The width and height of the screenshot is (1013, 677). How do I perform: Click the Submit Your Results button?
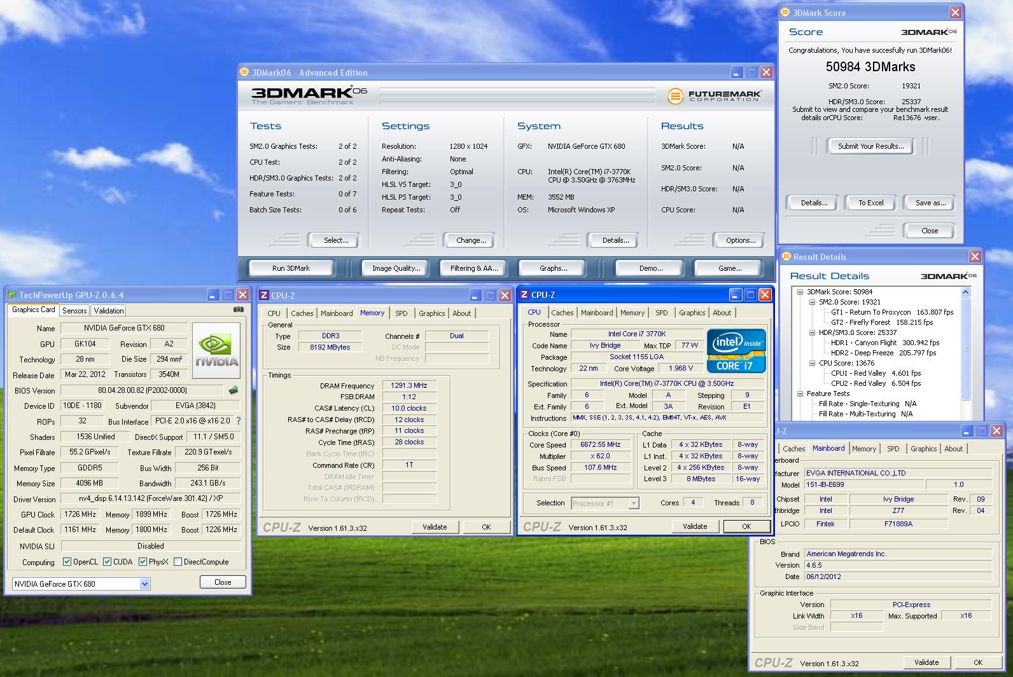[x=870, y=146]
